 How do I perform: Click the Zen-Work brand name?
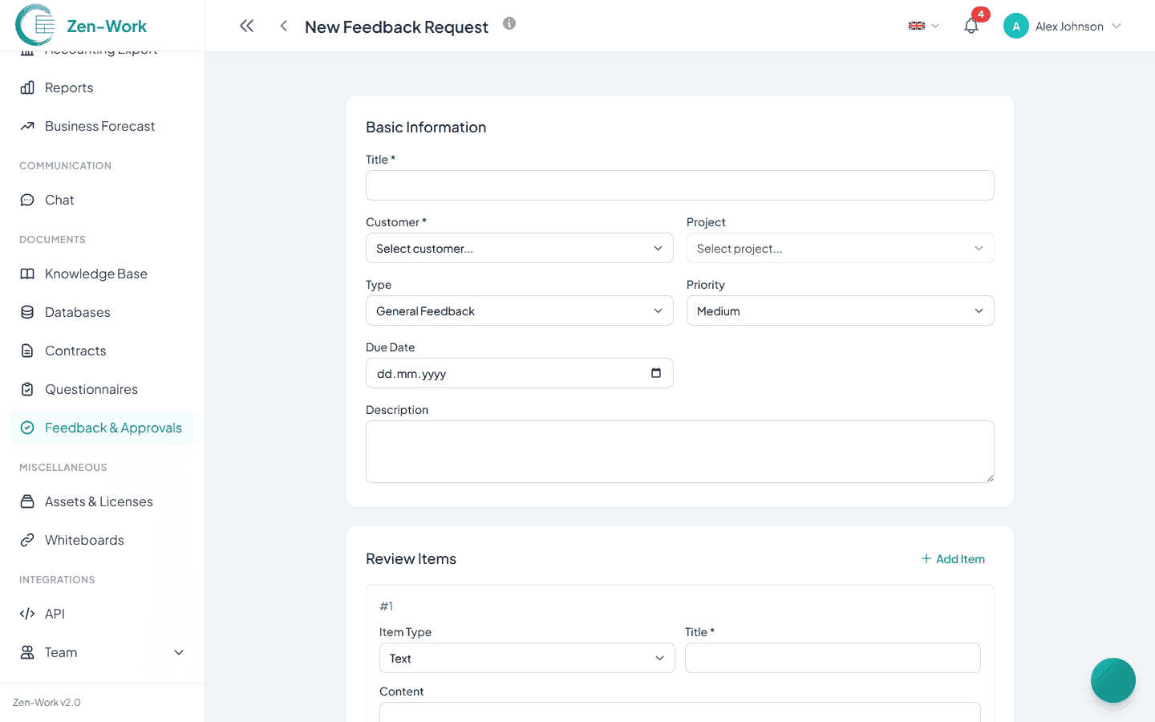[x=107, y=26]
